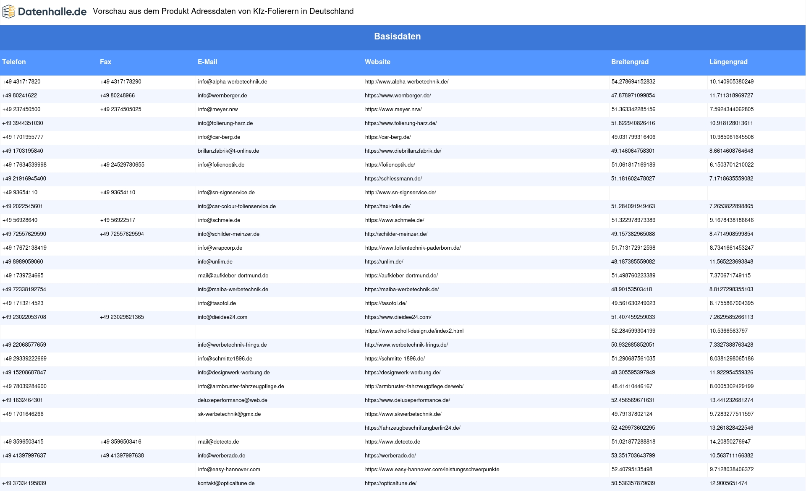The width and height of the screenshot is (806, 491).
Task: Select latitude value 53.351703643799
Action: click(633, 456)
